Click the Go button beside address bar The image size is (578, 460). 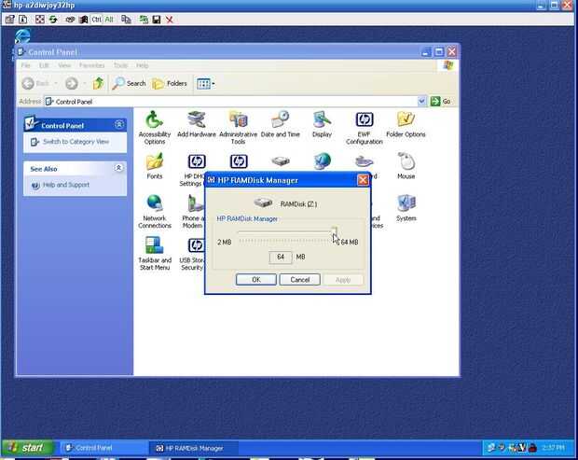click(x=441, y=101)
